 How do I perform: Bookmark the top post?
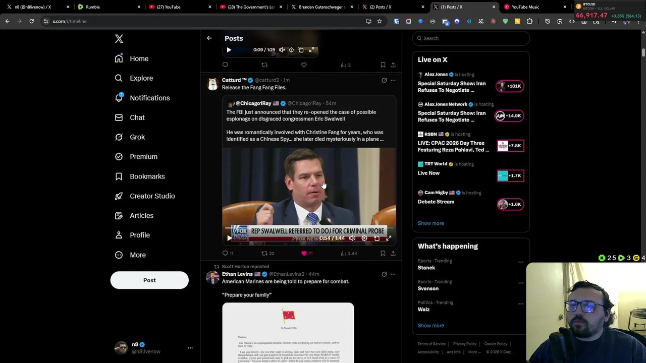tap(383, 65)
